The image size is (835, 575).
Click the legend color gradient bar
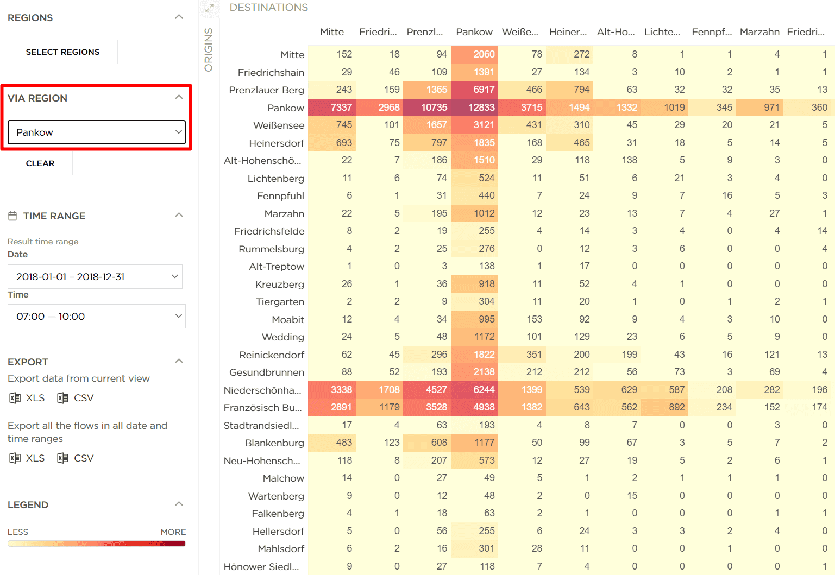click(97, 544)
